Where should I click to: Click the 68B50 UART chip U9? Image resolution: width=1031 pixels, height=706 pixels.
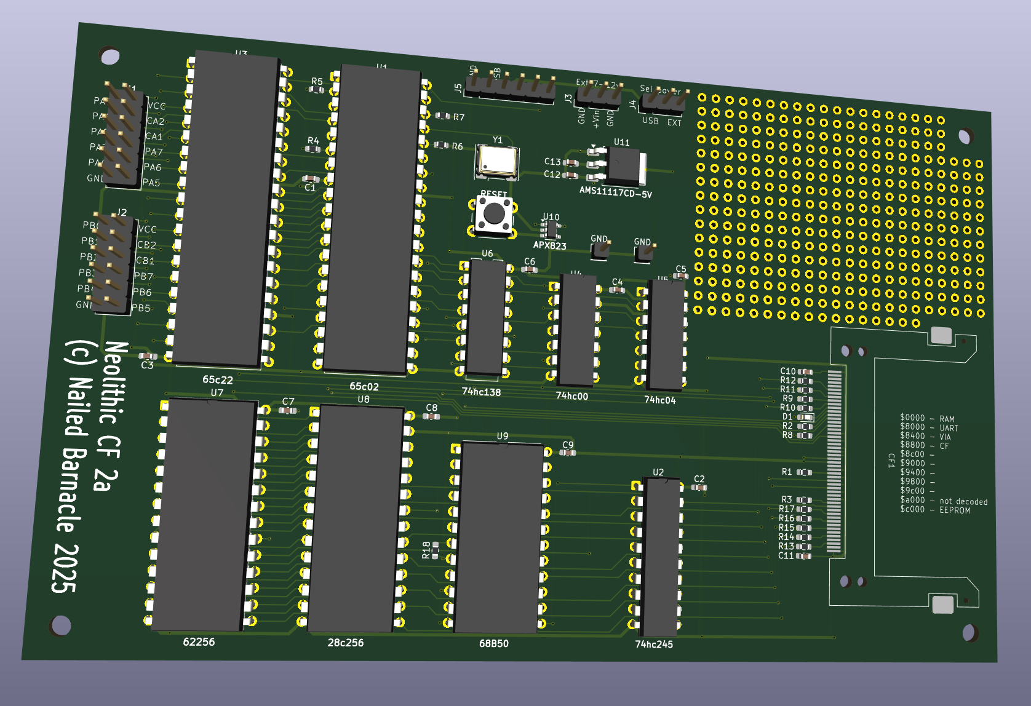pyautogui.click(x=500, y=538)
